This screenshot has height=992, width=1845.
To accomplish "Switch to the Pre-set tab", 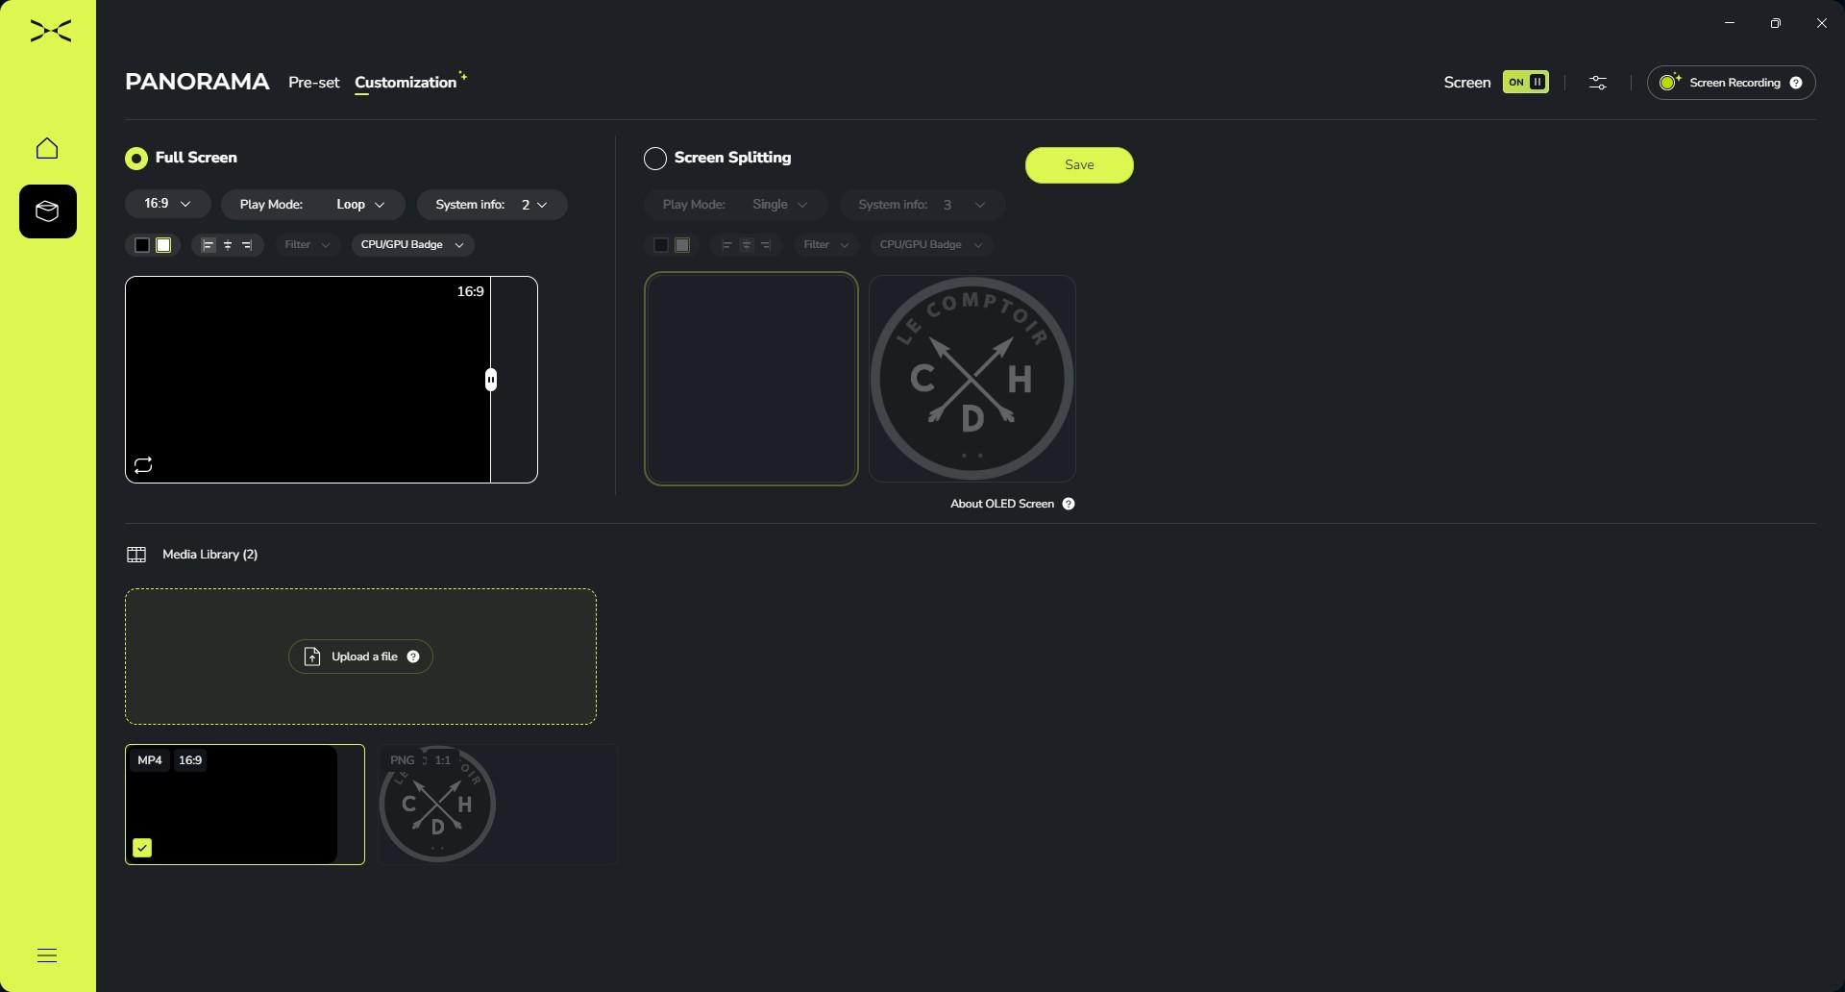I will pos(313,83).
